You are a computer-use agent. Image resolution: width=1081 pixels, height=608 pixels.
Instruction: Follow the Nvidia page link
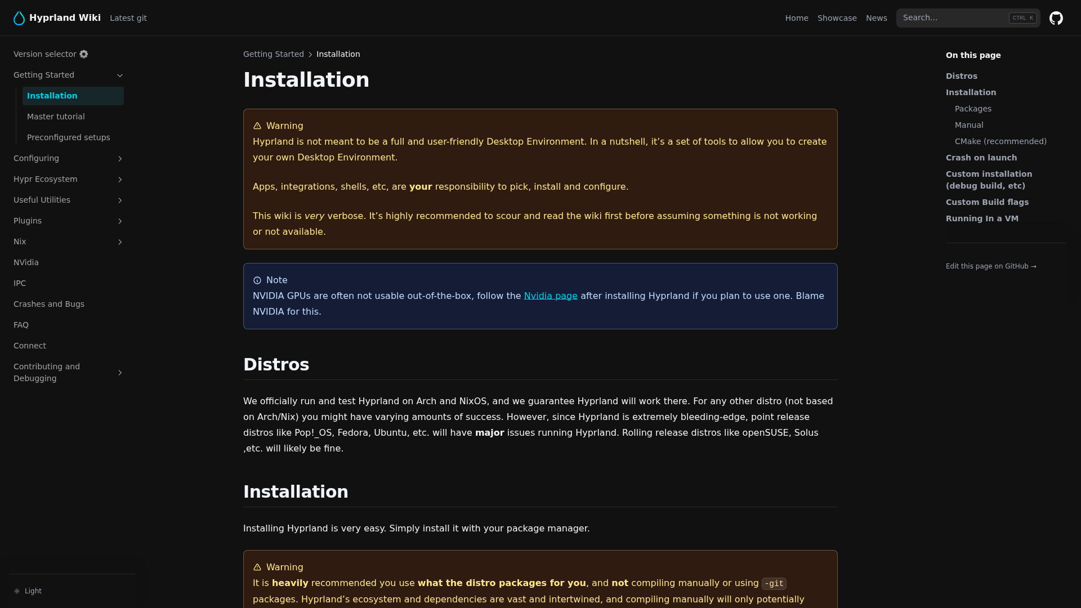[x=551, y=296]
